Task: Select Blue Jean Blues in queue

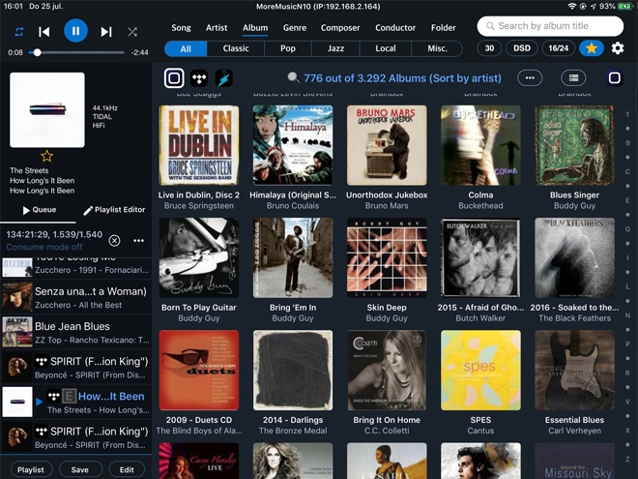Action: click(x=75, y=332)
